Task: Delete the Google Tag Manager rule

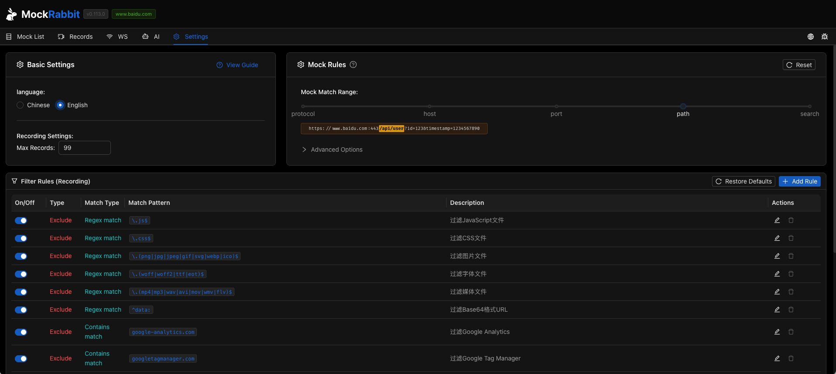Action: tap(791, 358)
